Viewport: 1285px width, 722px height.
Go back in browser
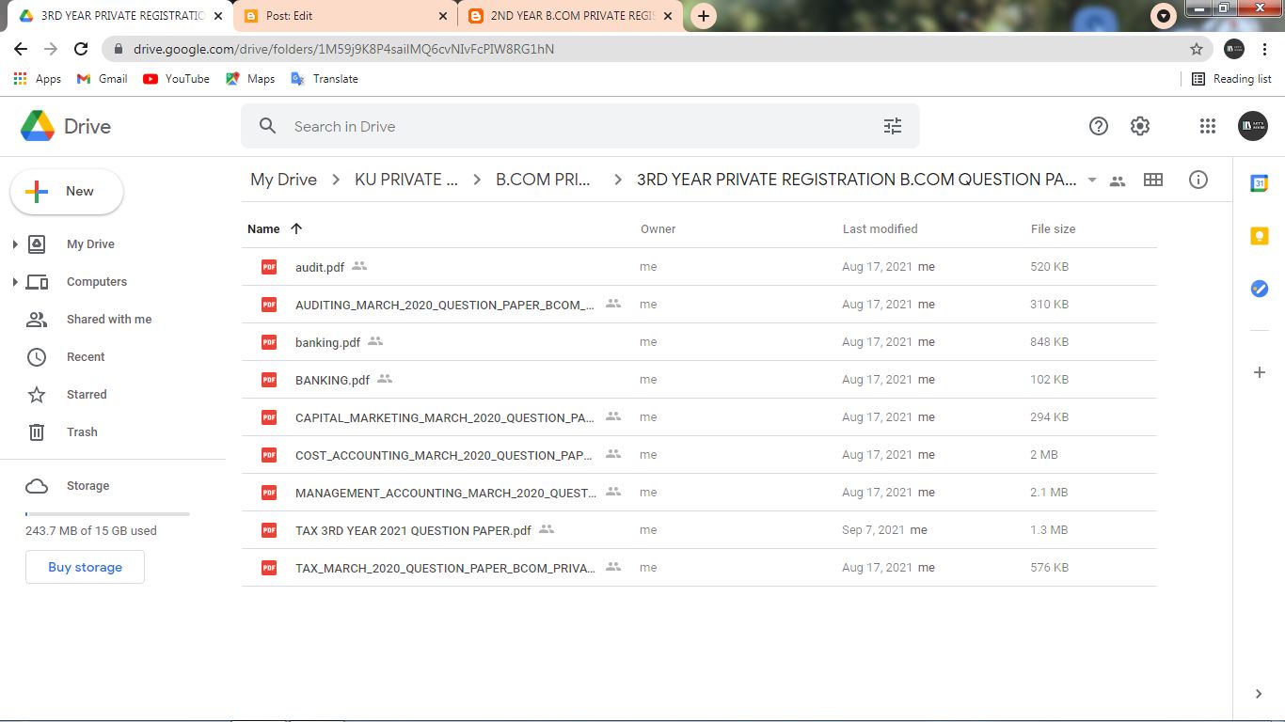pyautogui.click(x=21, y=49)
